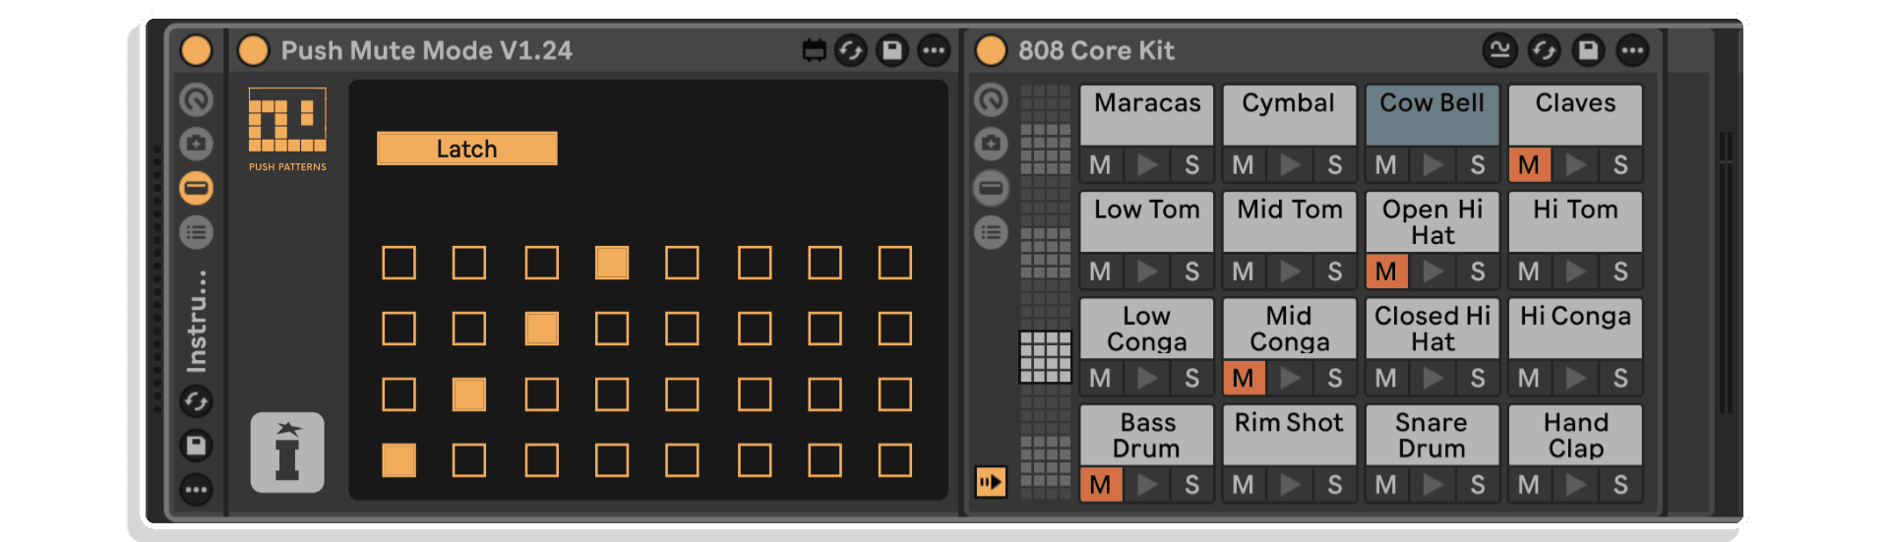Toggle the 808 Core Kit device activator
This screenshot has height=542, width=1889.
(991, 50)
